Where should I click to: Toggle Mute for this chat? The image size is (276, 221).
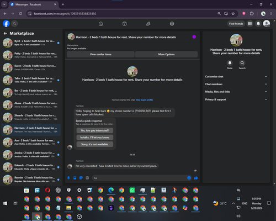pos(230,63)
